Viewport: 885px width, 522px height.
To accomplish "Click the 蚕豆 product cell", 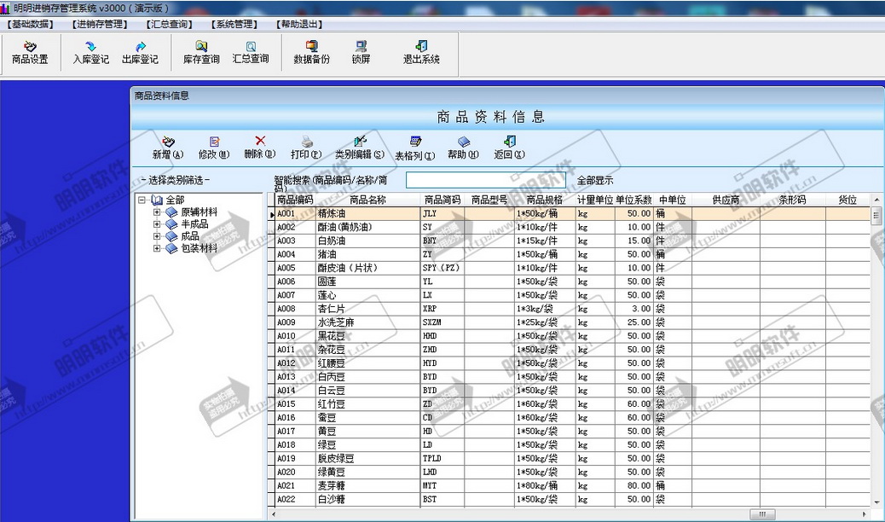I will click(x=368, y=417).
